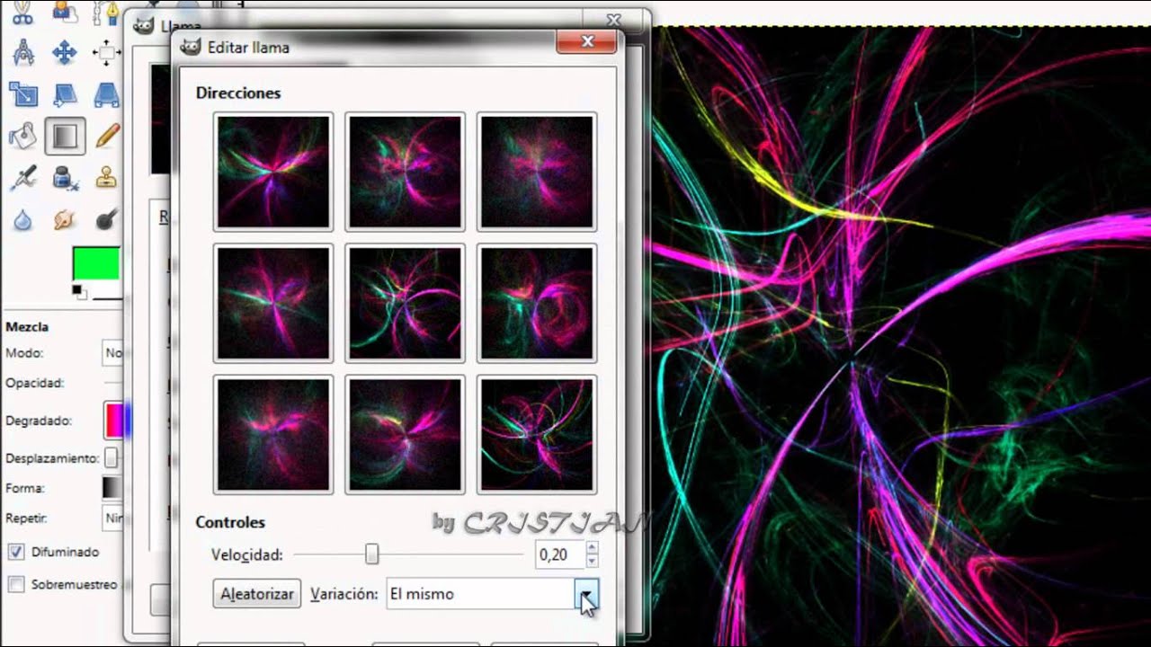Close the Llama window behind
This screenshot has width=1151, height=647.
tap(614, 19)
